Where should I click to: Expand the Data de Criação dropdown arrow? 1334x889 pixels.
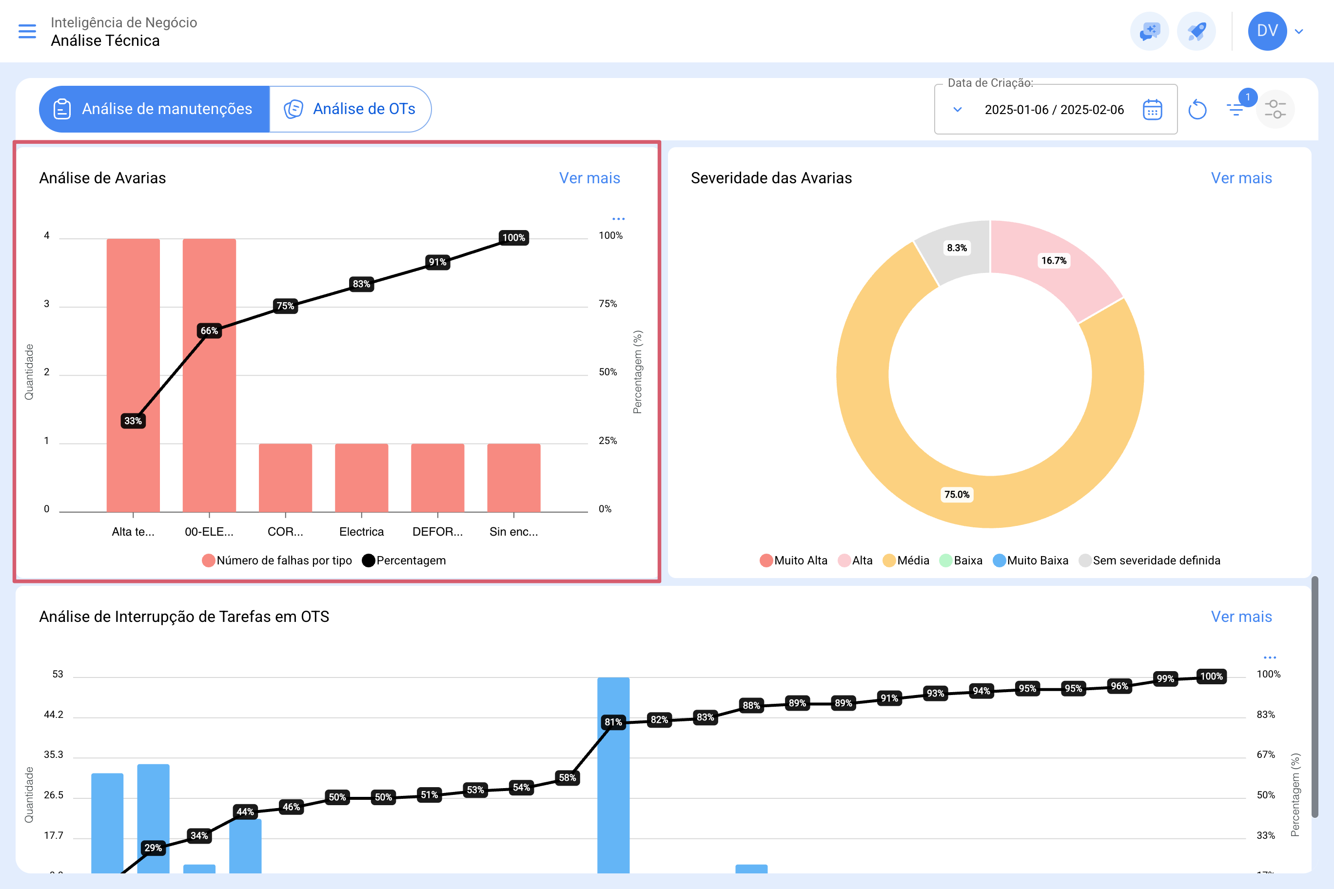click(958, 110)
